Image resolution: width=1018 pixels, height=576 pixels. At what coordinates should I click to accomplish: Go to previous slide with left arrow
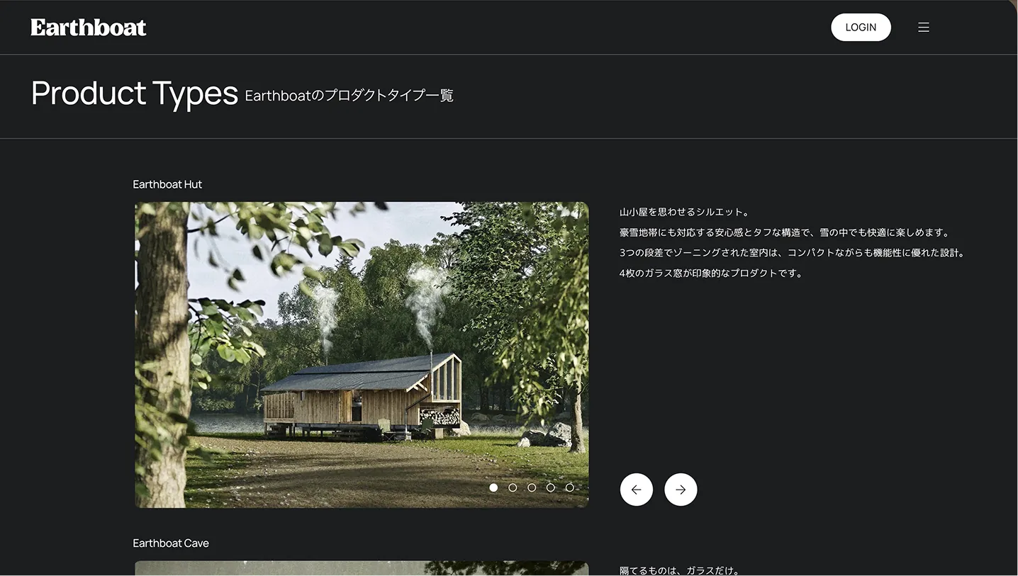636,490
